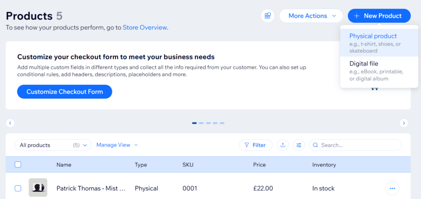Open the apps grid icon beside More Actions
This screenshot has width=421, height=199.
267,16
